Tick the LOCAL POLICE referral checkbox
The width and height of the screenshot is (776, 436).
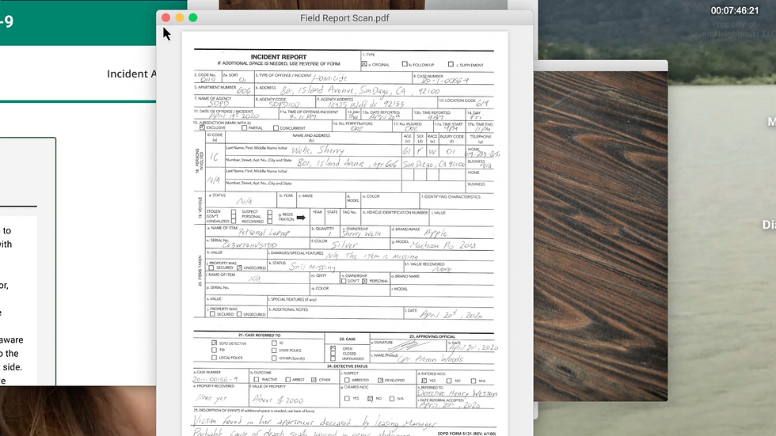[x=215, y=358]
